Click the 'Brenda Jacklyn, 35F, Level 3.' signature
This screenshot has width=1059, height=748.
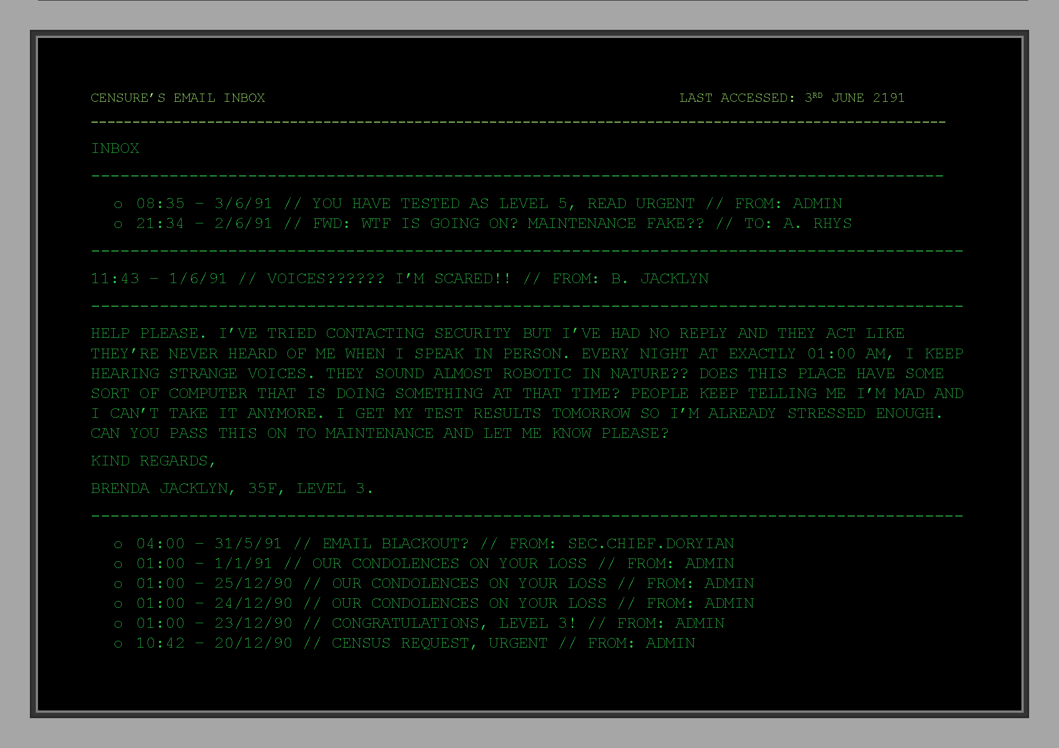[x=231, y=488]
